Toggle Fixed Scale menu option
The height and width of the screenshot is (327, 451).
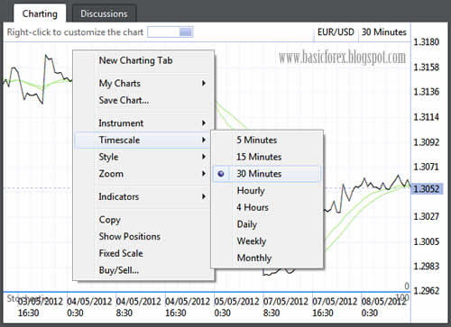point(121,253)
